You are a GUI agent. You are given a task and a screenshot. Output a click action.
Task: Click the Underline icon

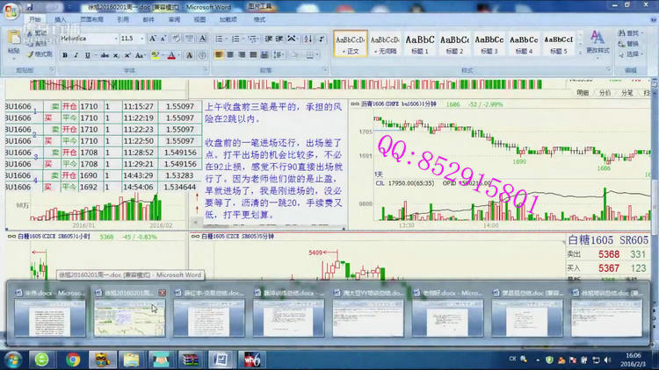click(87, 55)
